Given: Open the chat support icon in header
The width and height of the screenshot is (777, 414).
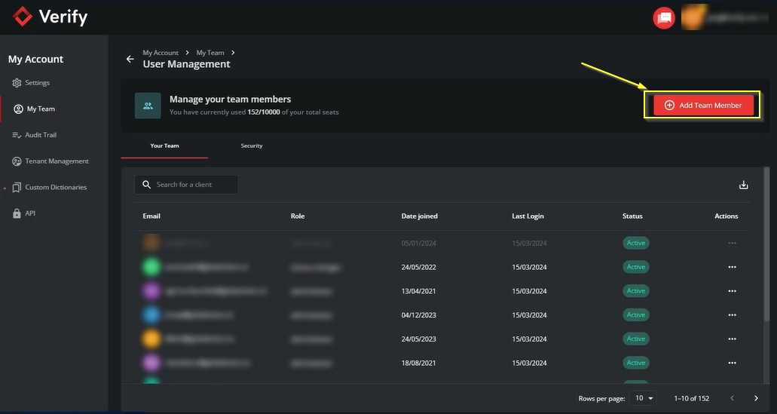Looking at the screenshot, I should pos(663,18).
